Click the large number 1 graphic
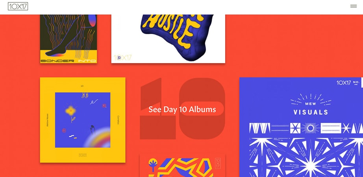This screenshot has height=177, width=363. [157, 109]
